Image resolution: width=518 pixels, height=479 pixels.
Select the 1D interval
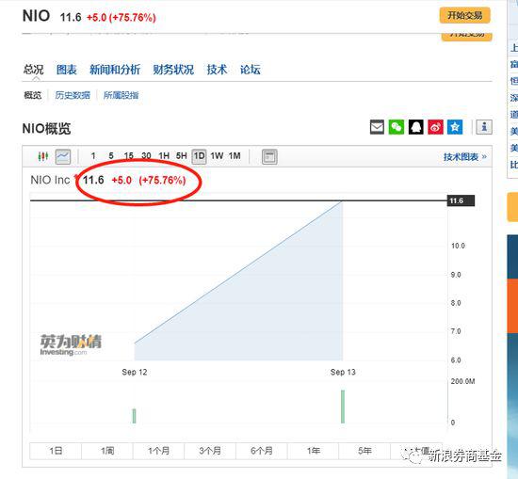point(200,156)
